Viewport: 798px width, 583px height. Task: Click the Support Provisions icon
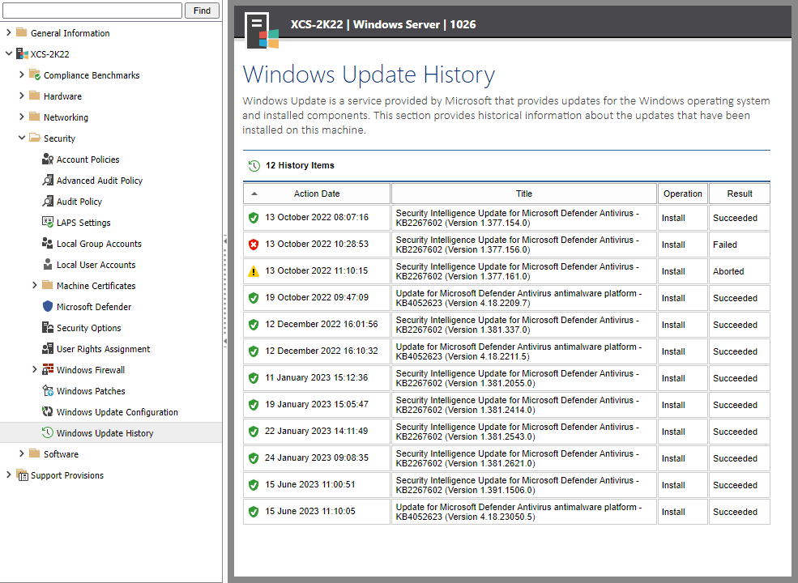click(x=22, y=474)
